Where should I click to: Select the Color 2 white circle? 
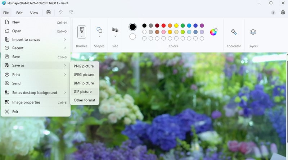click(132, 36)
